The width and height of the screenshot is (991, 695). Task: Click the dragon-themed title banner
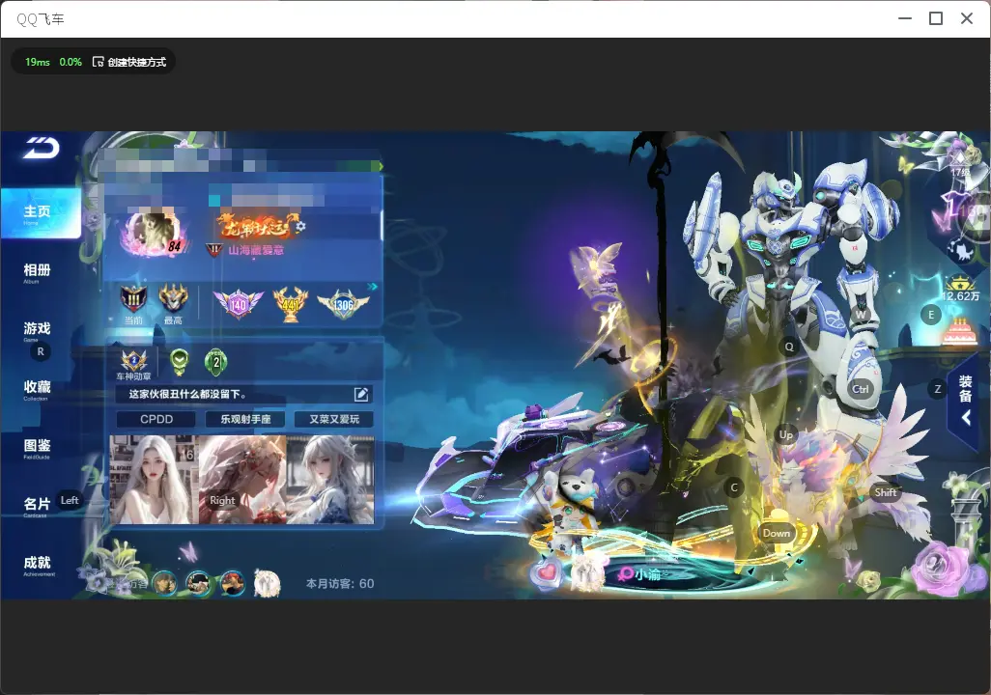click(x=257, y=226)
